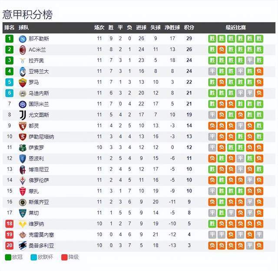Click red 降级 legend swatch

pos(64,257)
